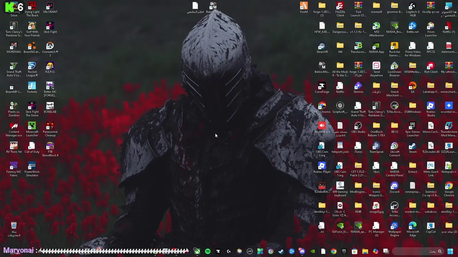Open the RPCS3 desktop shortcut
Image resolution: width=458 pixels, height=257 pixels.
(x=431, y=48)
